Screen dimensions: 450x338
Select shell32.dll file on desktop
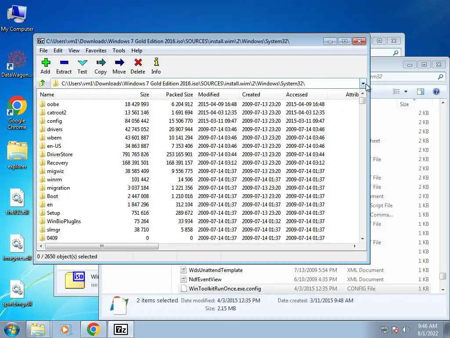[x=17, y=202]
